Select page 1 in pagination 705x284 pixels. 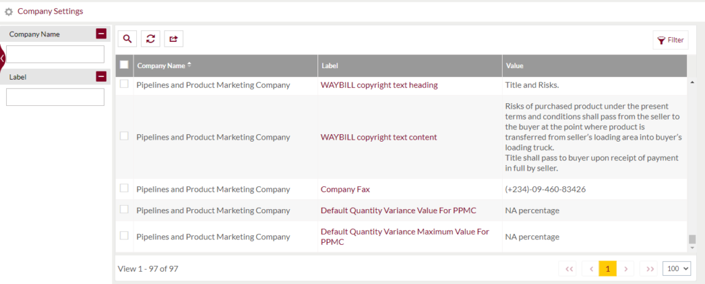(x=608, y=269)
